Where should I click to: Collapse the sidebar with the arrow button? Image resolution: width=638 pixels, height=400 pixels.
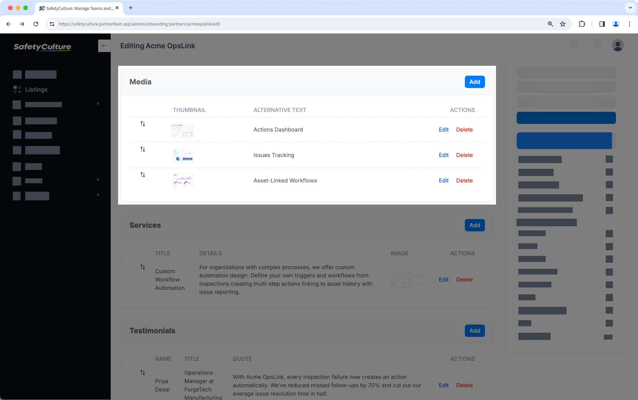104,46
